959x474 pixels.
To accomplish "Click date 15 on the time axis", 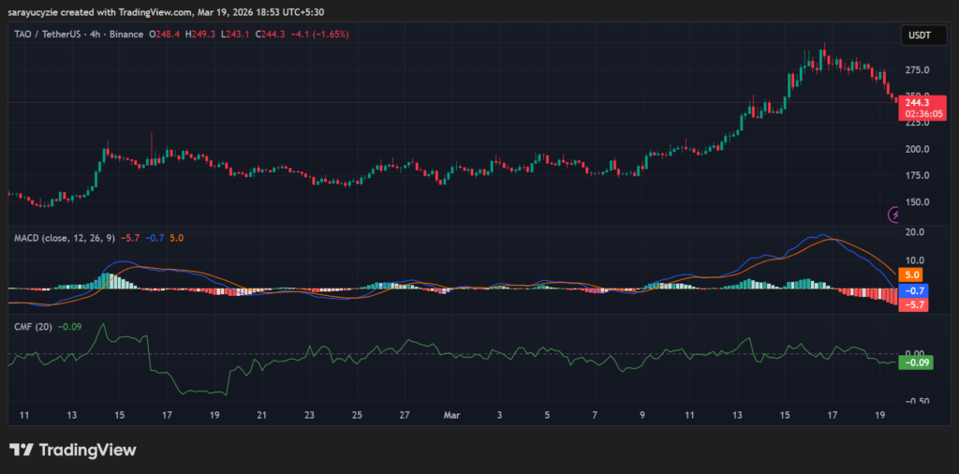I will point(785,414).
